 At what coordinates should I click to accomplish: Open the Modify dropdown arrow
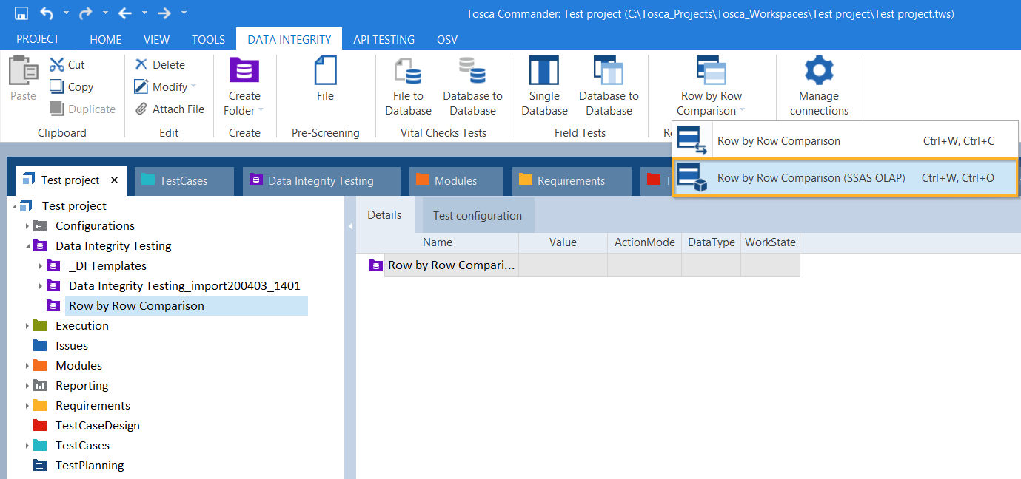point(194,87)
